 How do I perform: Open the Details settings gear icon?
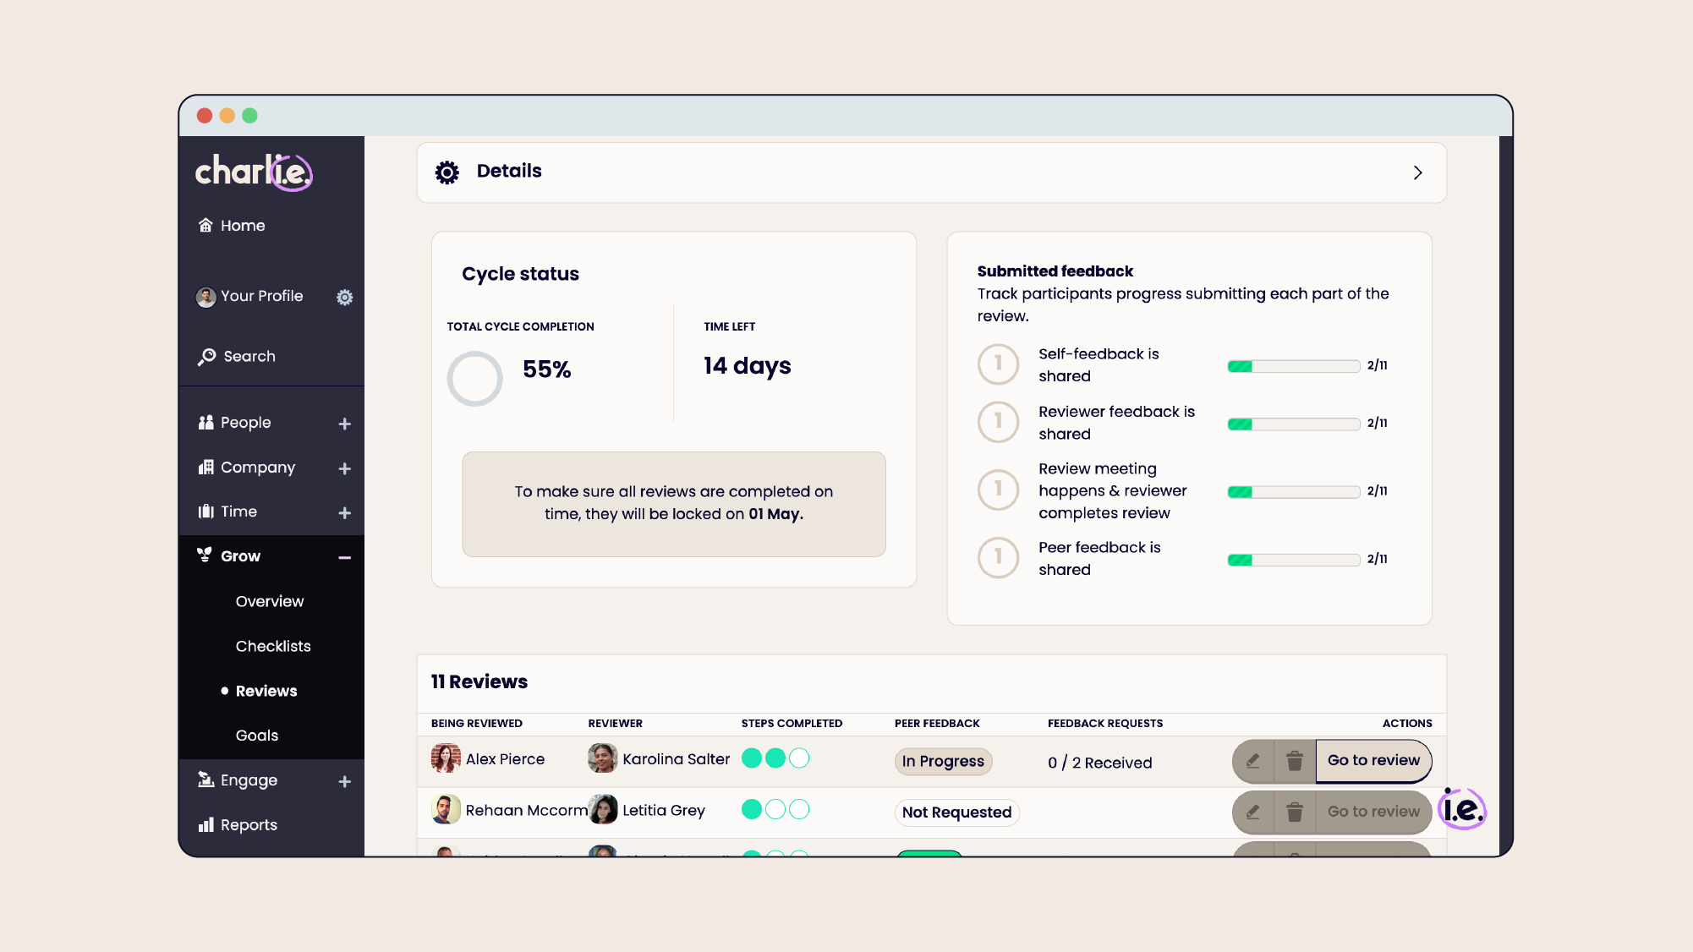(447, 172)
